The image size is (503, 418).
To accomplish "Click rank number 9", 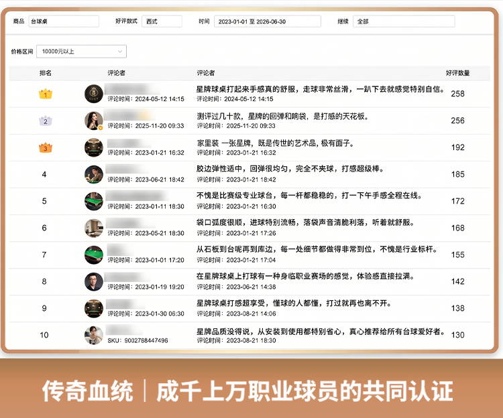I will pyautogui.click(x=44, y=308).
